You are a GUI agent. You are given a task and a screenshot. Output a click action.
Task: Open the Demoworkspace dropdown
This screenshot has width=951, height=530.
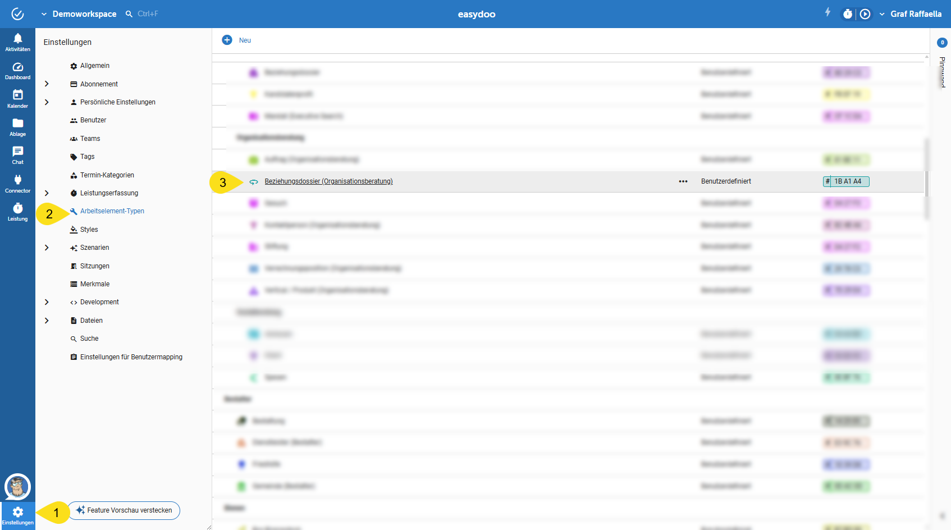tap(79, 14)
